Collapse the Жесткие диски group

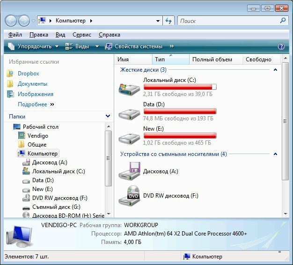(x=275, y=70)
